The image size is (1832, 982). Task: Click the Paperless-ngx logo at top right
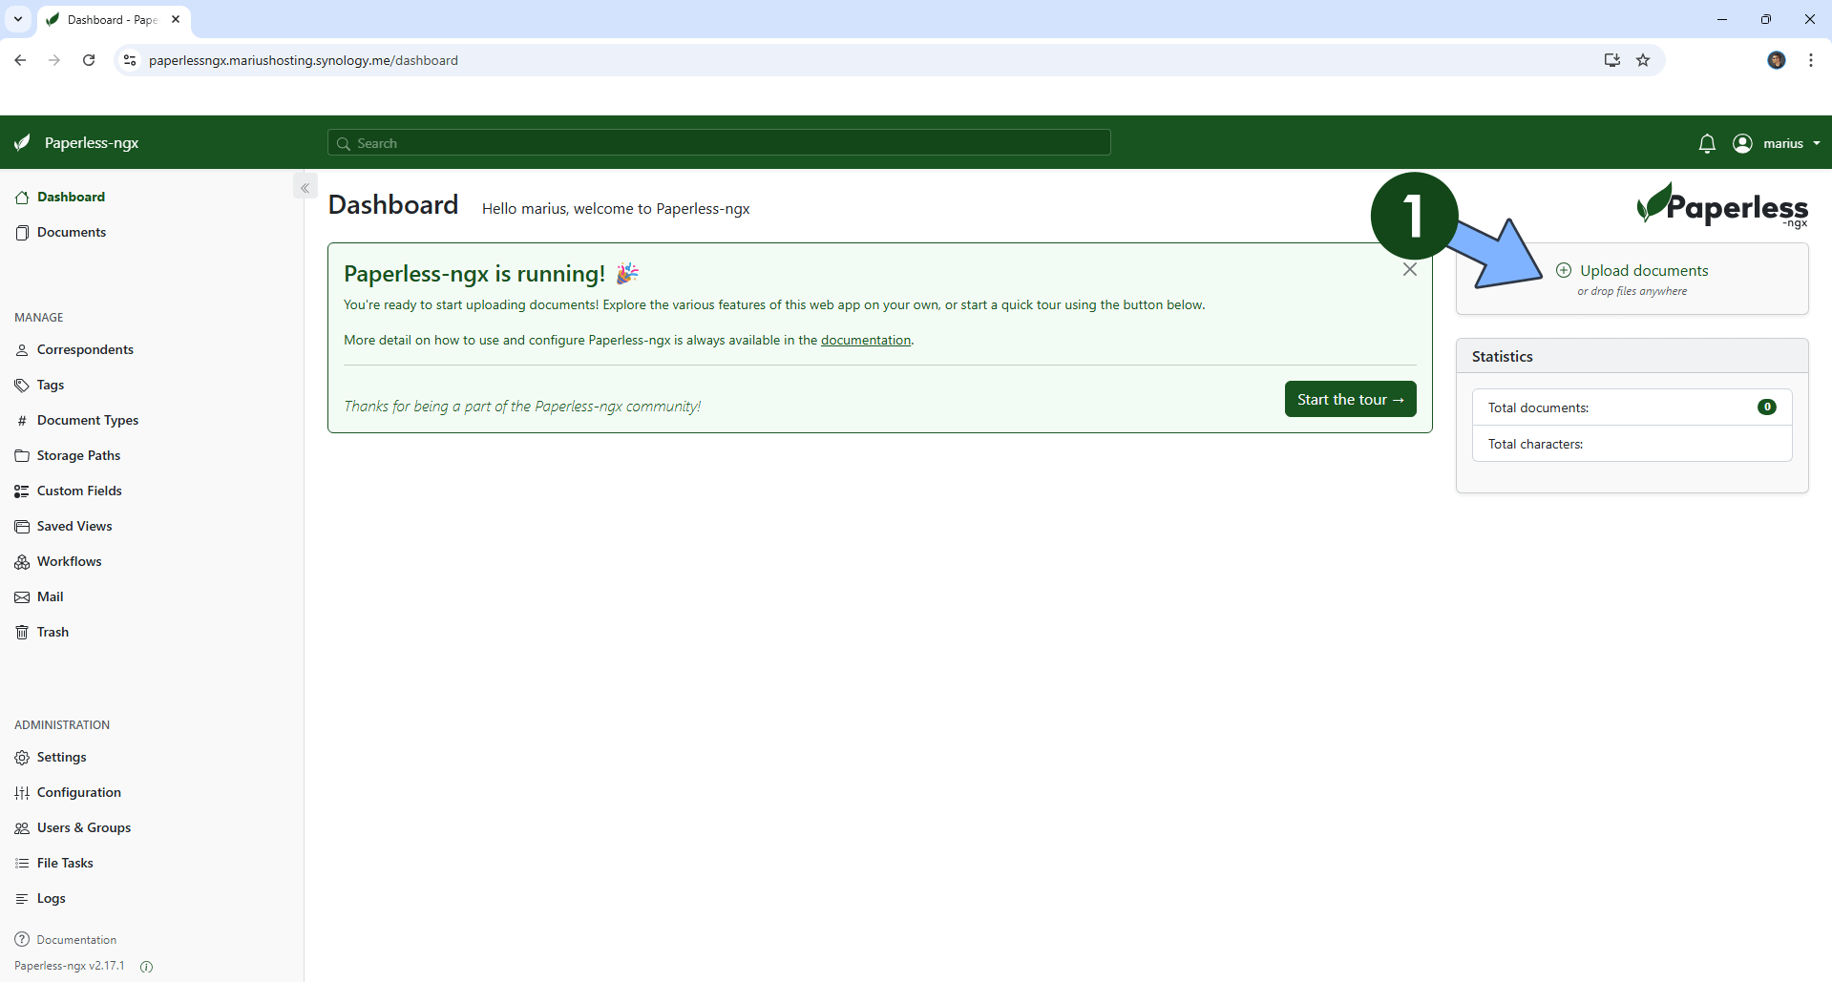1722,205
